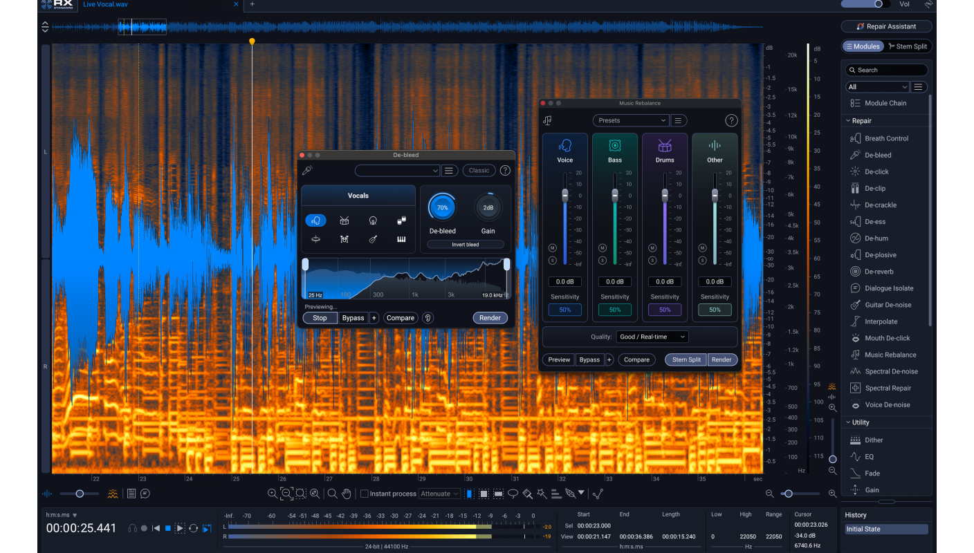Screen dimensions: 974x553
Task: Select the Brush selection tool
Action: click(x=527, y=494)
